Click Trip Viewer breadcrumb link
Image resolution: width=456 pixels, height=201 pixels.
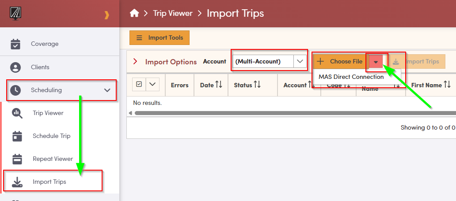[x=173, y=13]
